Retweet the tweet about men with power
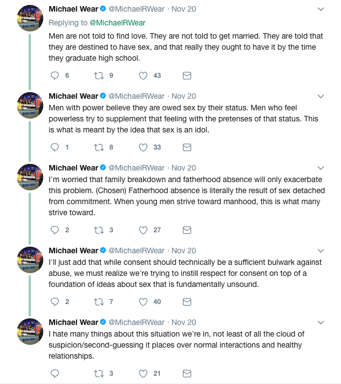Viewport: 341px width, 384px height. click(x=100, y=147)
